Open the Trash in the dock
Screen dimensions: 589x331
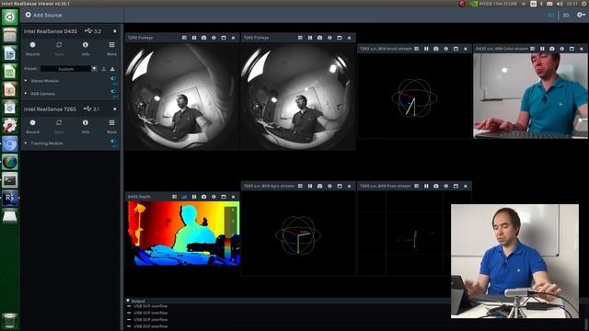[x=10, y=321]
